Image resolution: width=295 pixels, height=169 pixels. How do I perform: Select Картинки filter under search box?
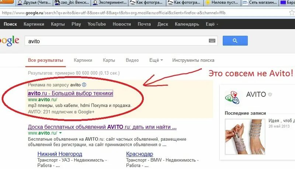tap(83, 60)
